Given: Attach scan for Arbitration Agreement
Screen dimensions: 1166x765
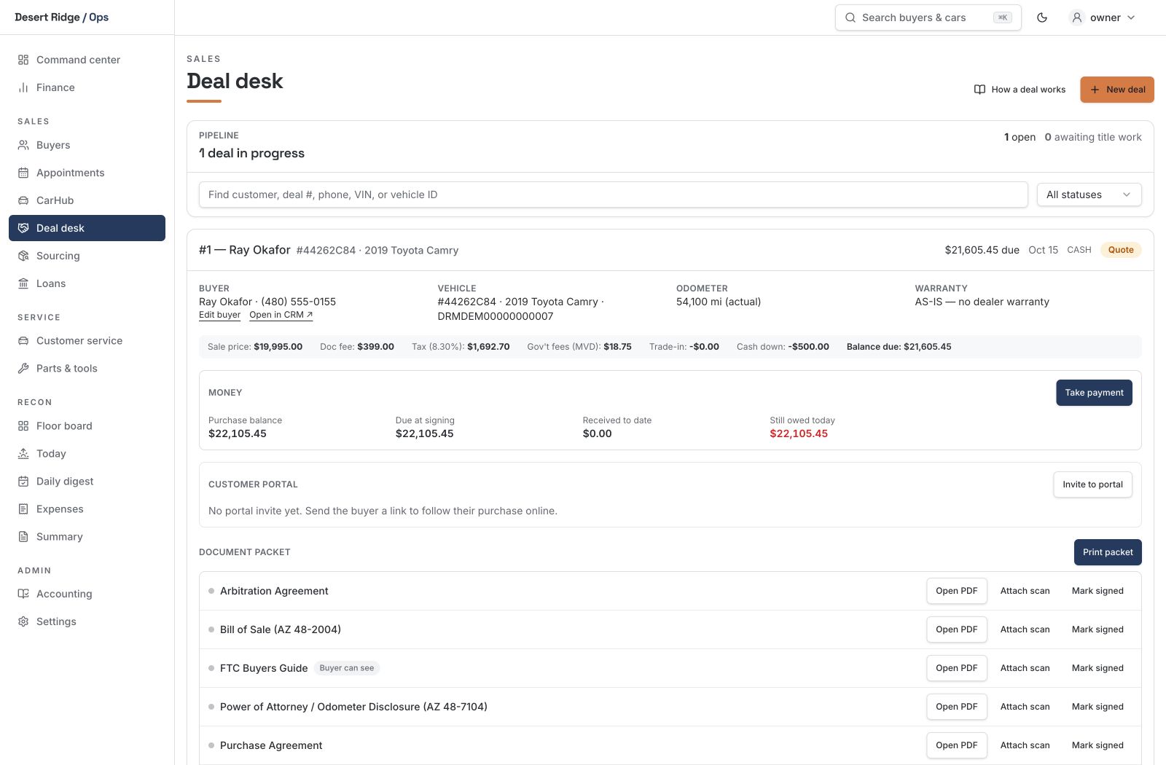Looking at the screenshot, I should click(1025, 591).
